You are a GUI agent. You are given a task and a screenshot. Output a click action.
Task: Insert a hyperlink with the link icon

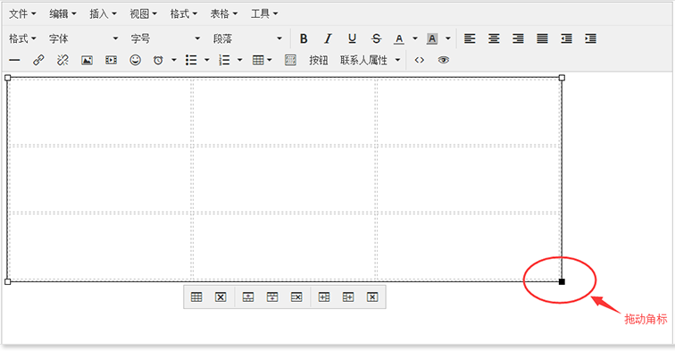[x=38, y=60]
